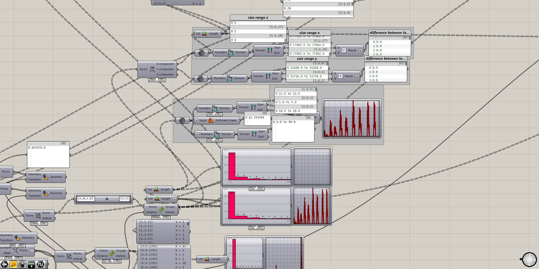Click the path mapper blue arrow {A;B;C;D} to {A;C}

click(107, 199)
